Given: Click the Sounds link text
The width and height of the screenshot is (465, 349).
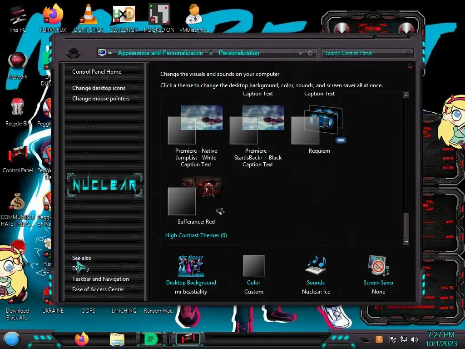Looking at the screenshot, I should [316, 282].
